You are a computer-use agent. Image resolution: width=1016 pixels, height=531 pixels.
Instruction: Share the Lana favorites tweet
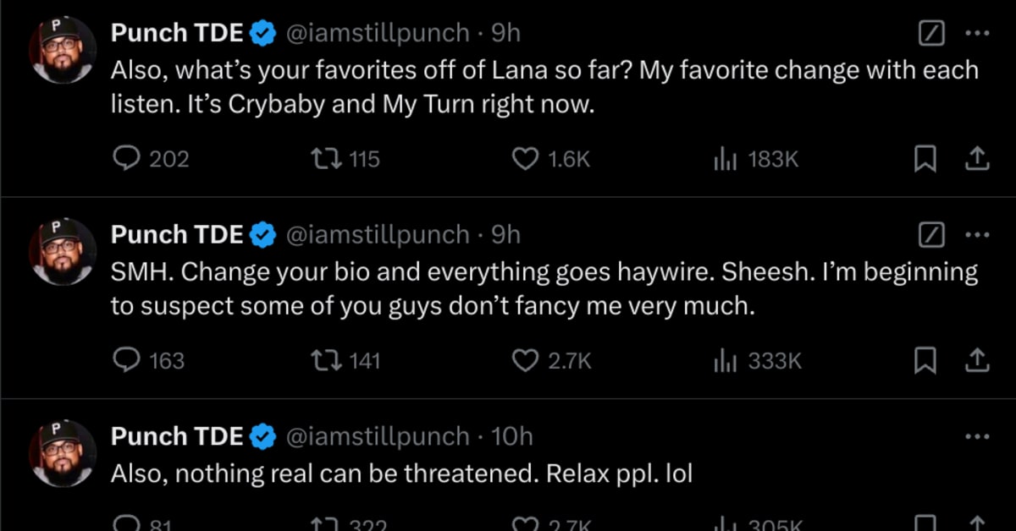978,158
